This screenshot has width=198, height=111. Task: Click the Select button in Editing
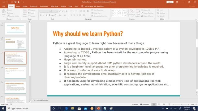tap(161, 16)
